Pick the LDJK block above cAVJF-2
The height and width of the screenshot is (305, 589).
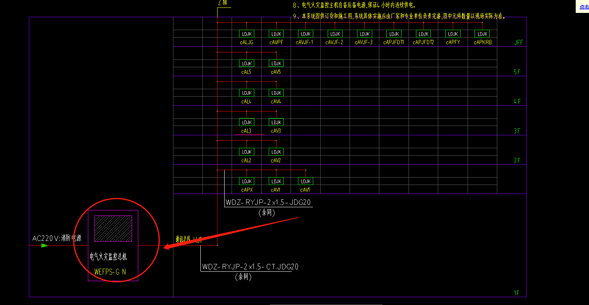tap(335, 34)
